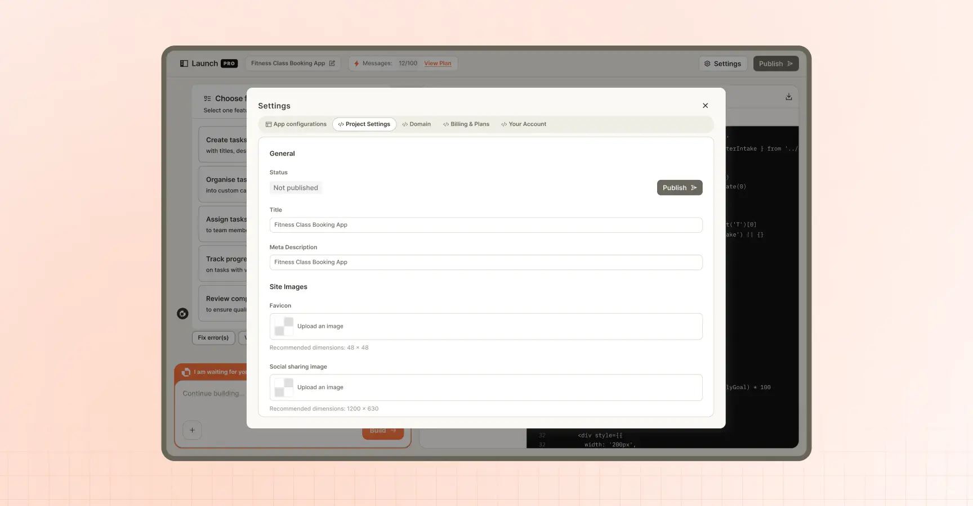Select the Create tasks feature card
Image resolution: width=973 pixels, height=506 pixels.
point(223,145)
